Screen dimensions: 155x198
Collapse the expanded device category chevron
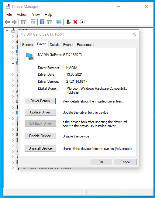pyautogui.click(x=13, y=63)
